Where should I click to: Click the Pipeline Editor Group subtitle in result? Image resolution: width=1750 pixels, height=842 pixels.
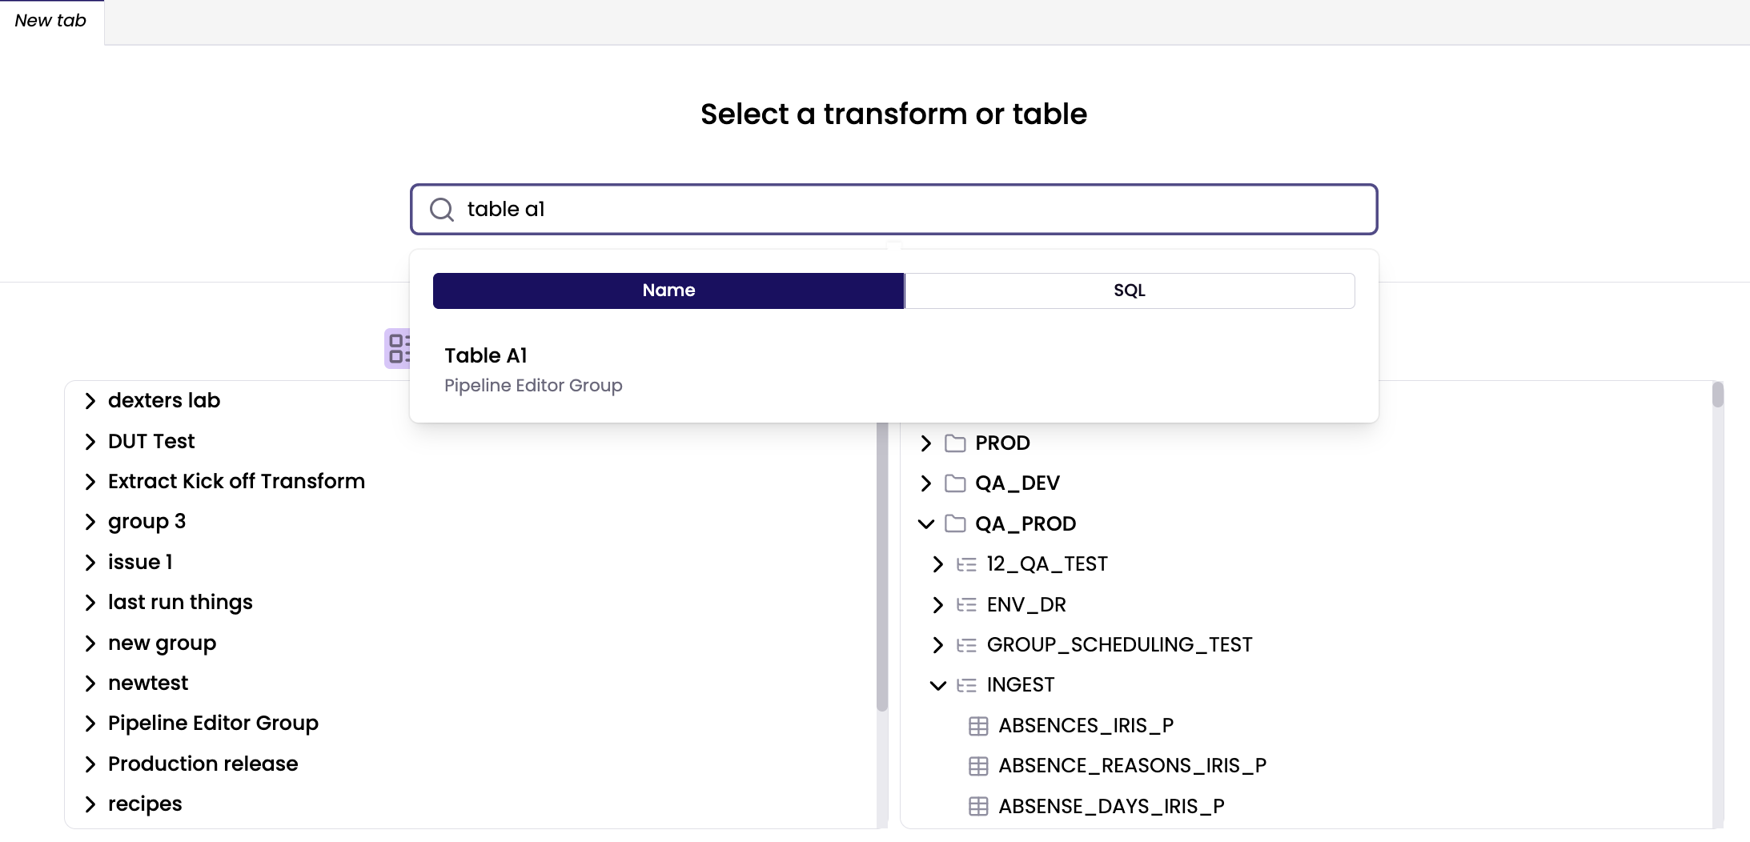coord(533,386)
